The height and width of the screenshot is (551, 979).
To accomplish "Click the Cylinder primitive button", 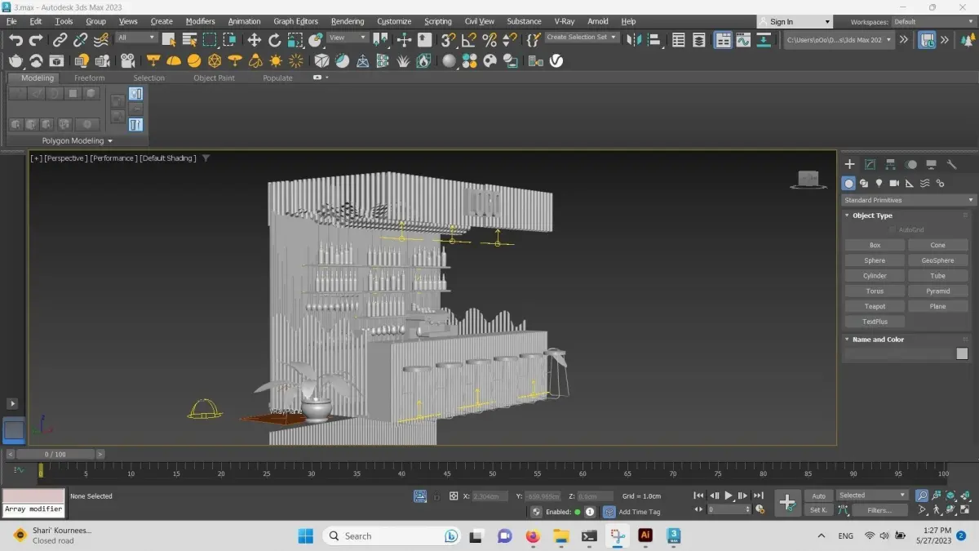I will [875, 276].
